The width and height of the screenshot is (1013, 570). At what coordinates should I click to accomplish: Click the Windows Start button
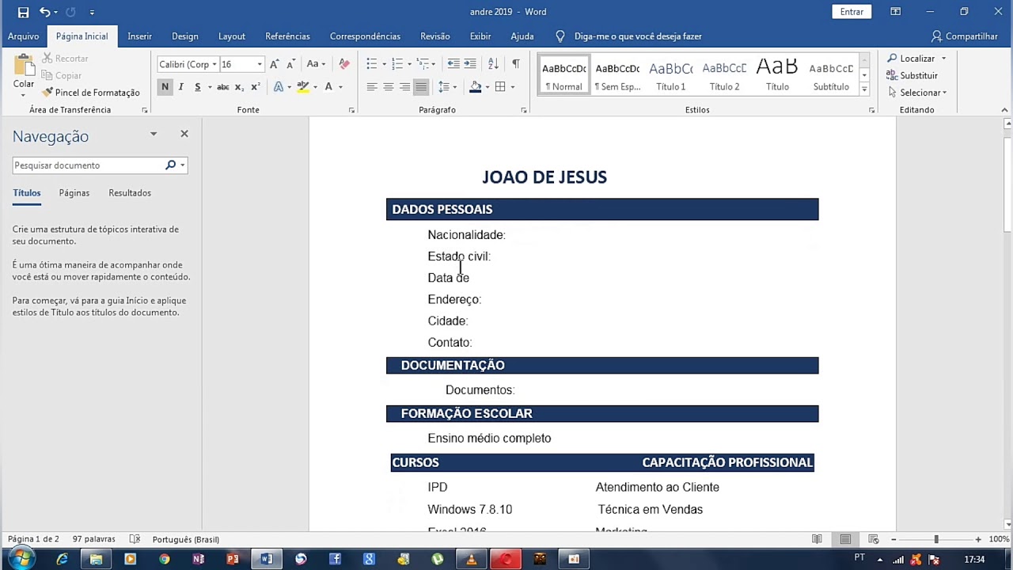pos(21,559)
